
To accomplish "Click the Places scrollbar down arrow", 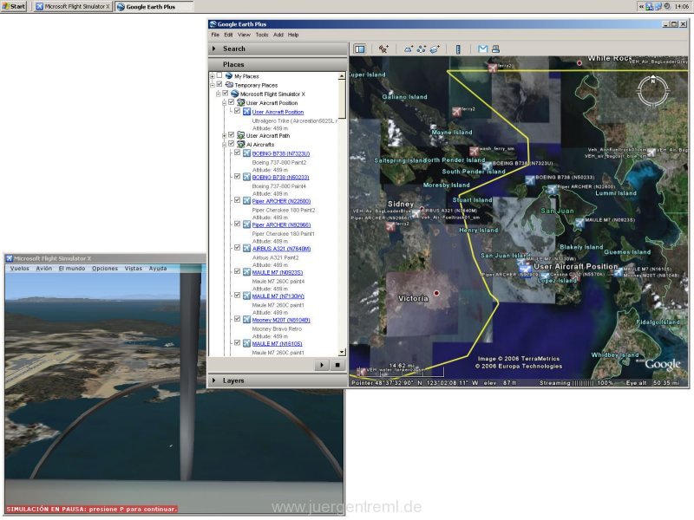I will (342, 353).
